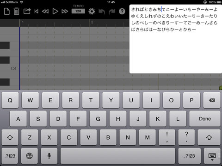Start dictation with the microphone key
222x166 pixels.
[49, 156]
